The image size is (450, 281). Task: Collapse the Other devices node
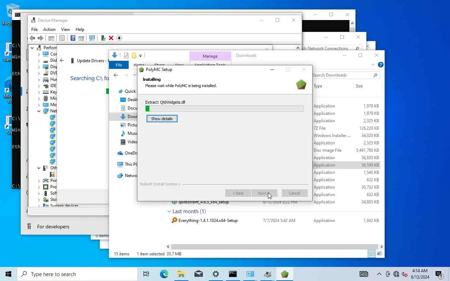(x=39, y=168)
